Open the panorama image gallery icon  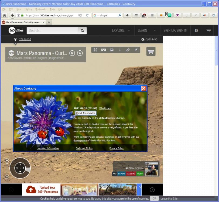(111, 50)
